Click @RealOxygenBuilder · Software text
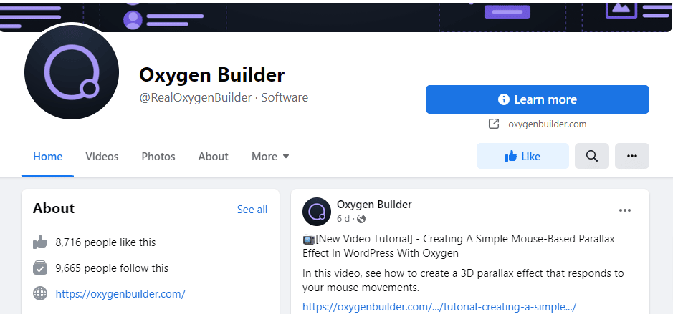The image size is (673, 314). pyautogui.click(x=224, y=98)
